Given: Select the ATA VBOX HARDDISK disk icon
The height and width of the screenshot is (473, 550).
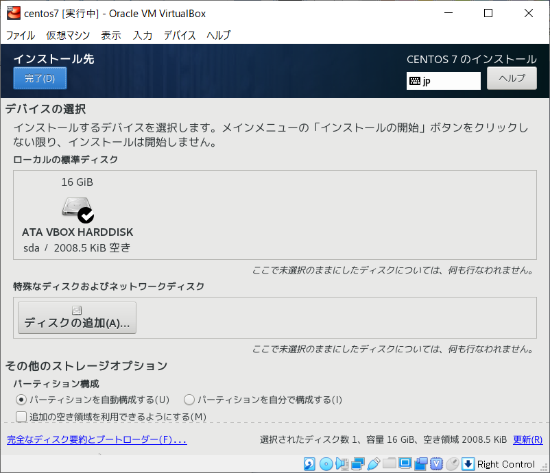Looking at the screenshot, I should click(x=78, y=210).
